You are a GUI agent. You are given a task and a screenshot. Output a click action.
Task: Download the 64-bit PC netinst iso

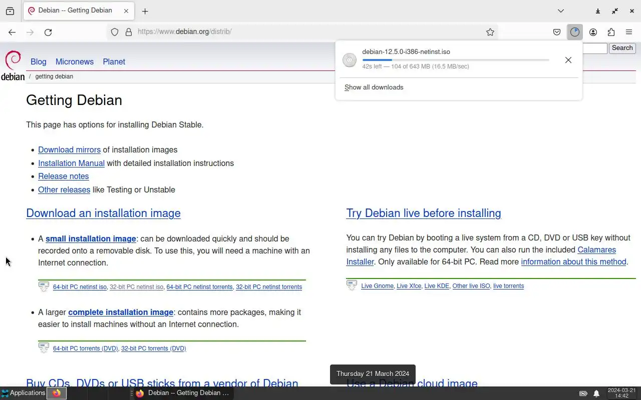pos(80,287)
